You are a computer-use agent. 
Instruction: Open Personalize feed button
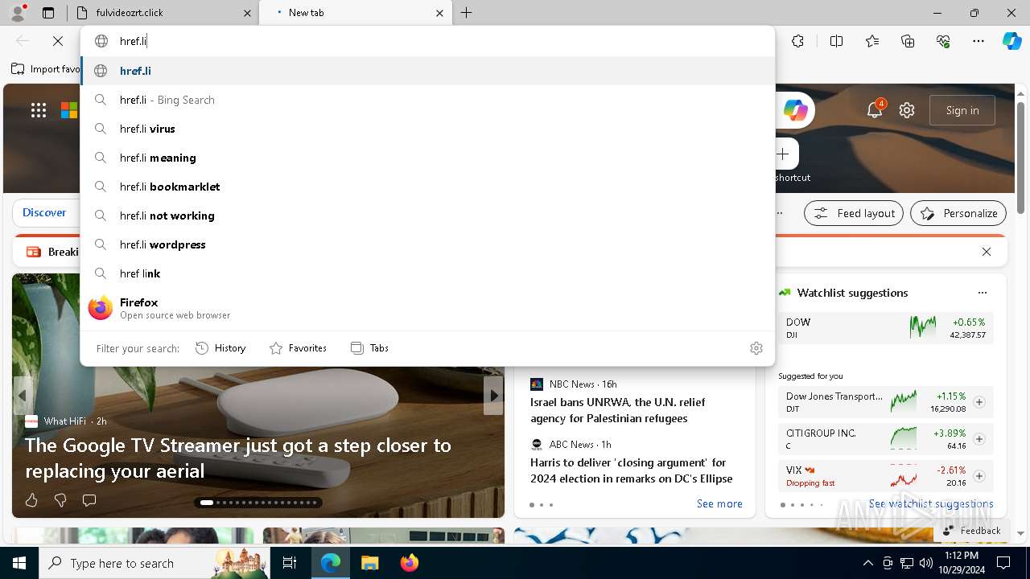coord(958,213)
